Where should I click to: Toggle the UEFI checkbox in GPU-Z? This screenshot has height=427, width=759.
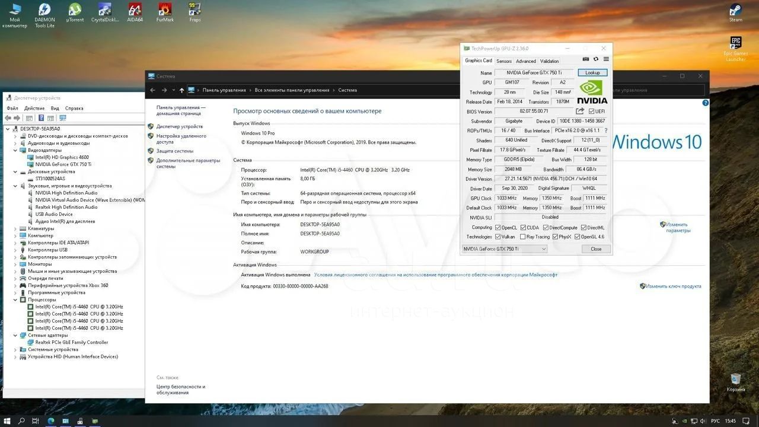592,111
